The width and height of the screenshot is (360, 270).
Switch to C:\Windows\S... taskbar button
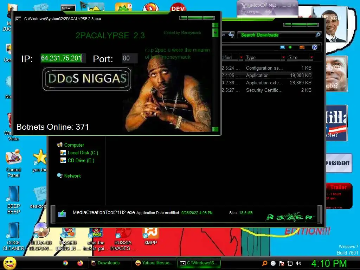(x=199, y=263)
